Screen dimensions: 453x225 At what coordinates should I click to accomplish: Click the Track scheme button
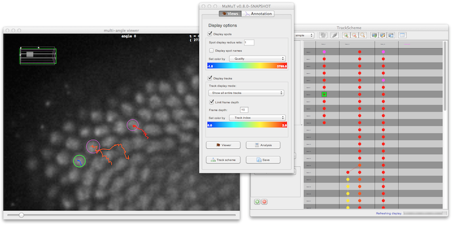tap(223, 160)
